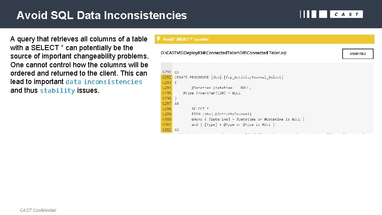This screenshot has height=215, width=382.
Task: Click line number 6295 in gutter
Action: 166,93
